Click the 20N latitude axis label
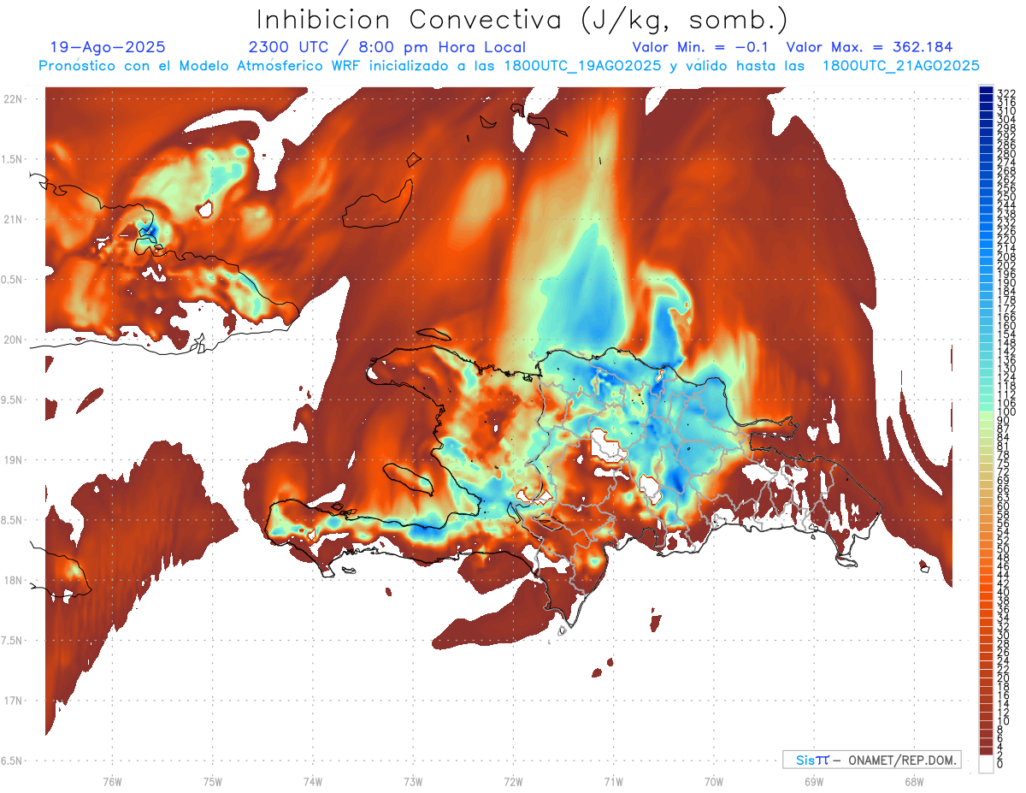1026x793 pixels. [15, 340]
